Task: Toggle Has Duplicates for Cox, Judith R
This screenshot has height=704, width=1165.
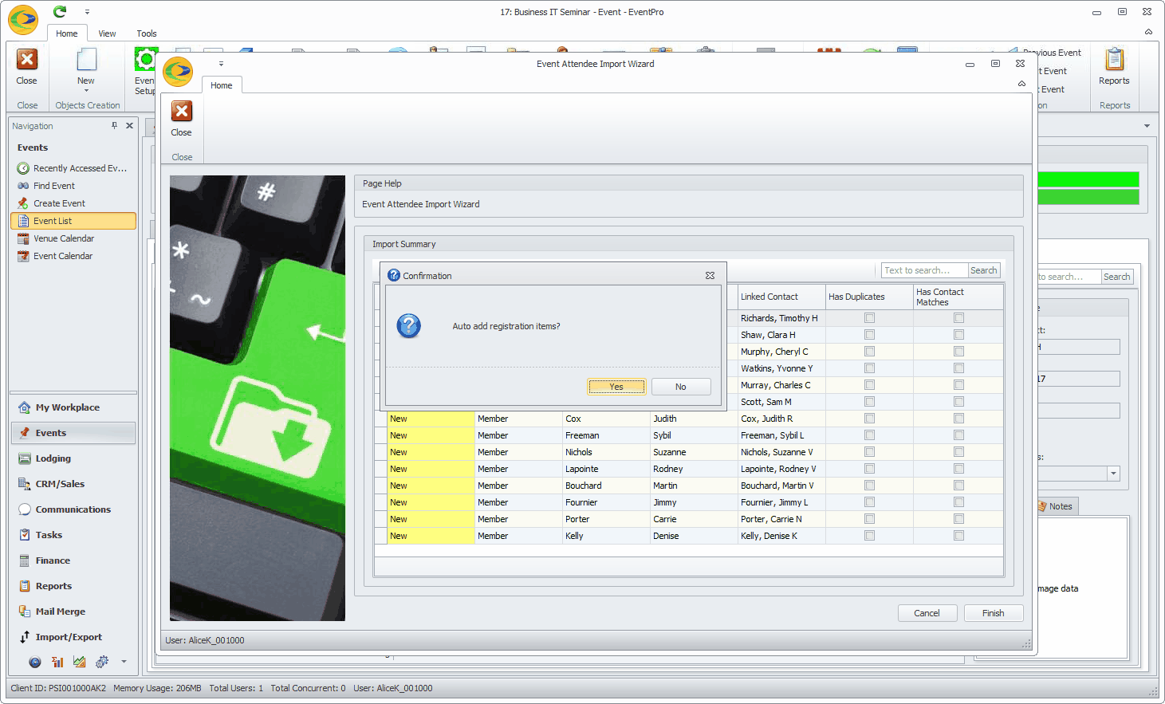Action: (x=870, y=419)
